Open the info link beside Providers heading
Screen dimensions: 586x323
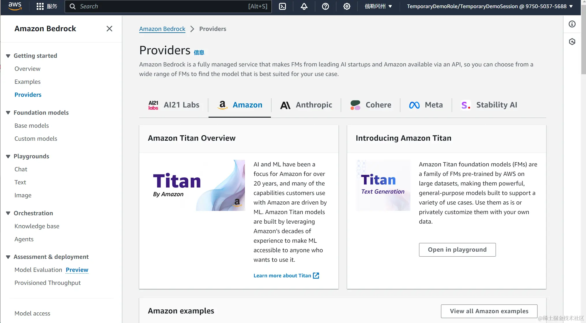[199, 52]
